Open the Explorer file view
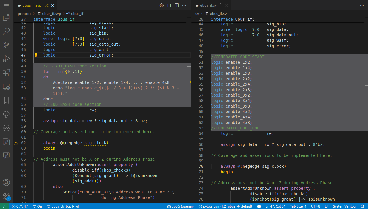The height and width of the screenshot is (209, 368). point(6,17)
